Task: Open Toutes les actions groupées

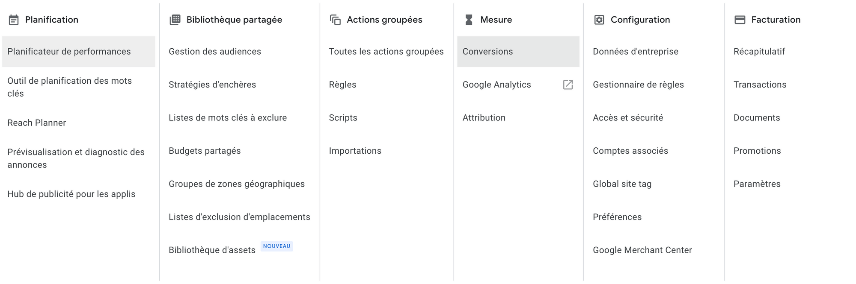Action: coord(386,52)
